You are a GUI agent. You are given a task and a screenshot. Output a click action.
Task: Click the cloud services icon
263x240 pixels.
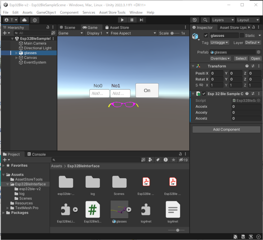24,20
